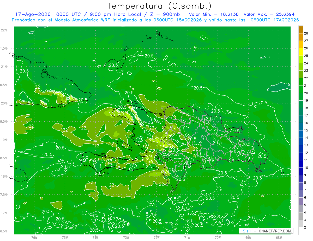This screenshot has height=241, width=313.
Task: Click the '9' color bar label
Action: (x=305, y=175)
